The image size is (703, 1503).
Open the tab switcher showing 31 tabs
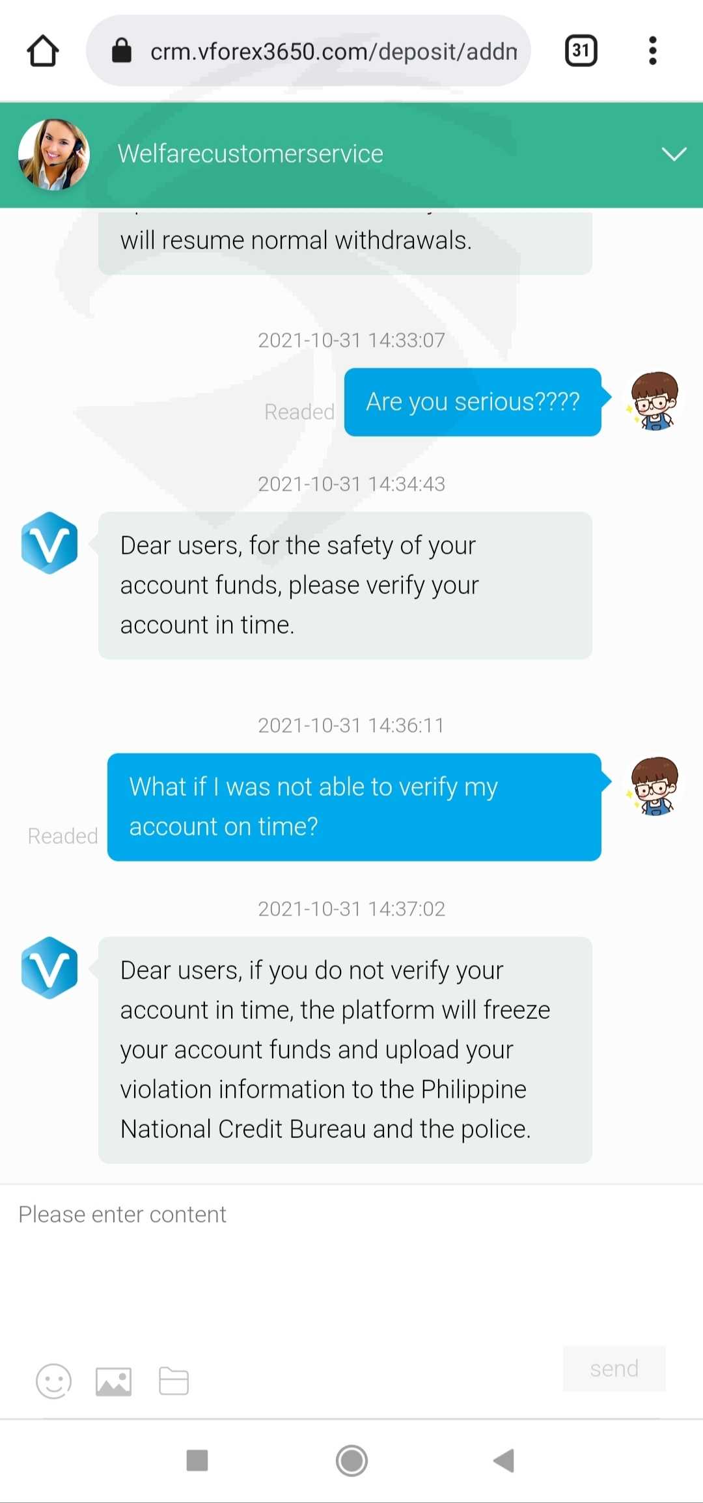tap(581, 51)
